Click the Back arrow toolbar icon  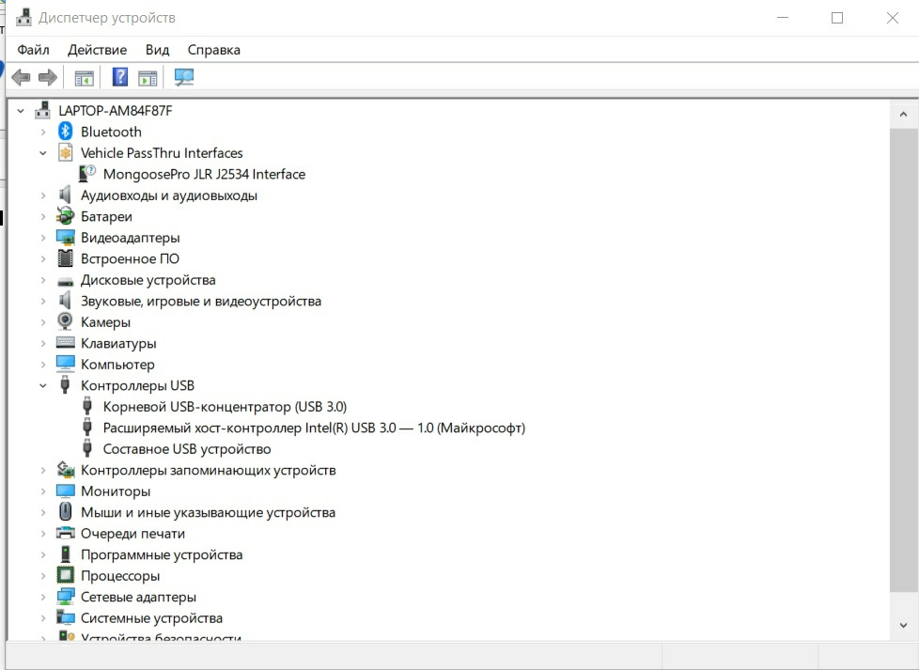pos(21,77)
